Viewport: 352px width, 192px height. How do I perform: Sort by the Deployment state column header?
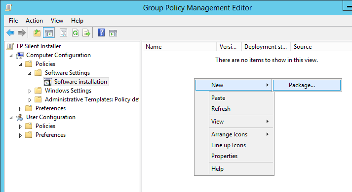[x=266, y=47]
